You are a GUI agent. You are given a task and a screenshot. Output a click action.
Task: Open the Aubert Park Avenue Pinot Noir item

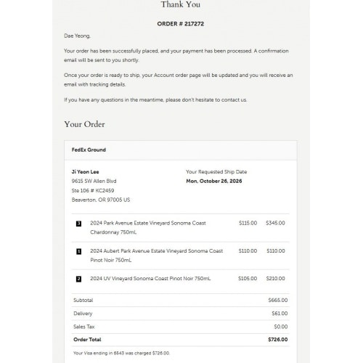coord(157,256)
